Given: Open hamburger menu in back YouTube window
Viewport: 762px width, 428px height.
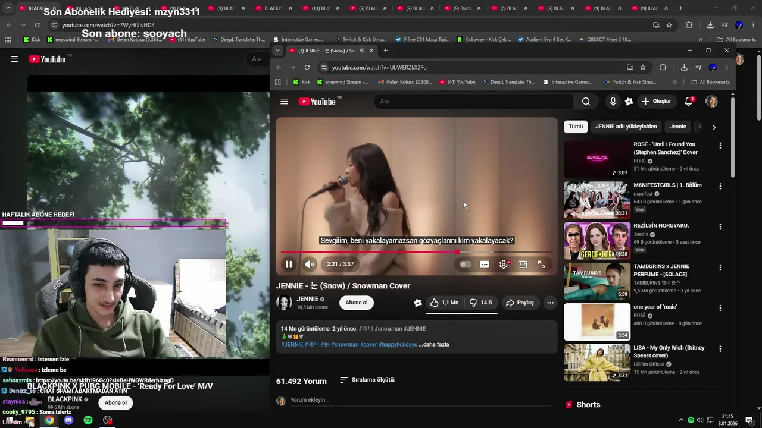Looking at the screenshot, I should 14,59.
